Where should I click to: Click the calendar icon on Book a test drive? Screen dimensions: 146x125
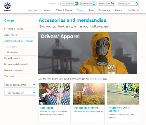(76, 4)
